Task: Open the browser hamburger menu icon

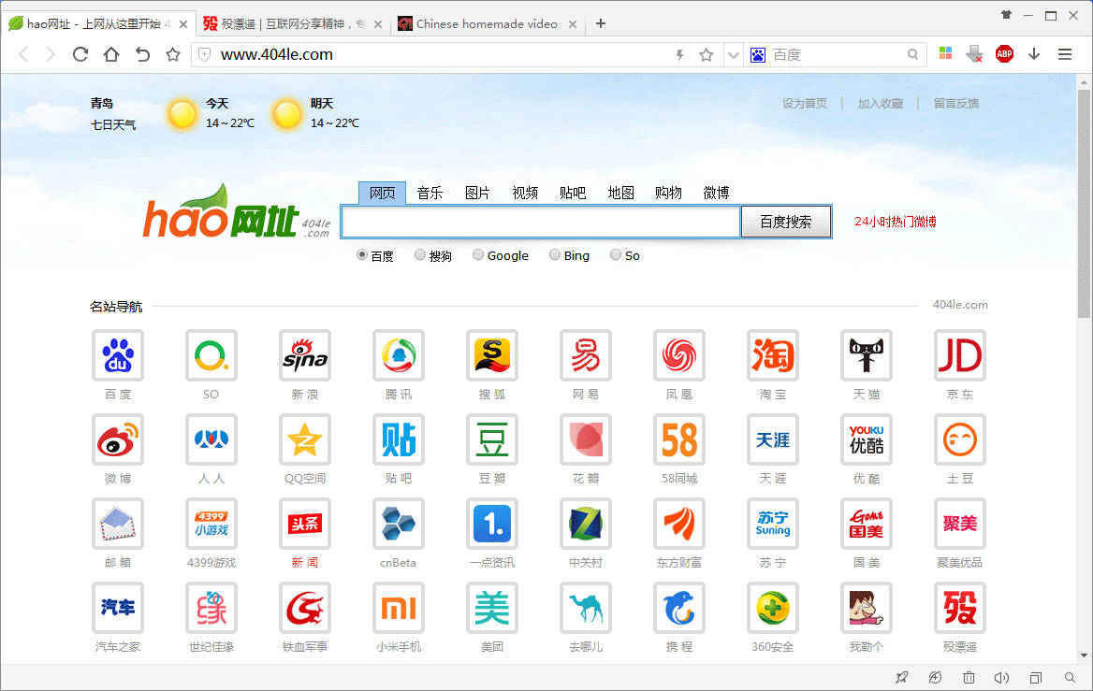Action: pyautogui.click(x=1065, y=54)
